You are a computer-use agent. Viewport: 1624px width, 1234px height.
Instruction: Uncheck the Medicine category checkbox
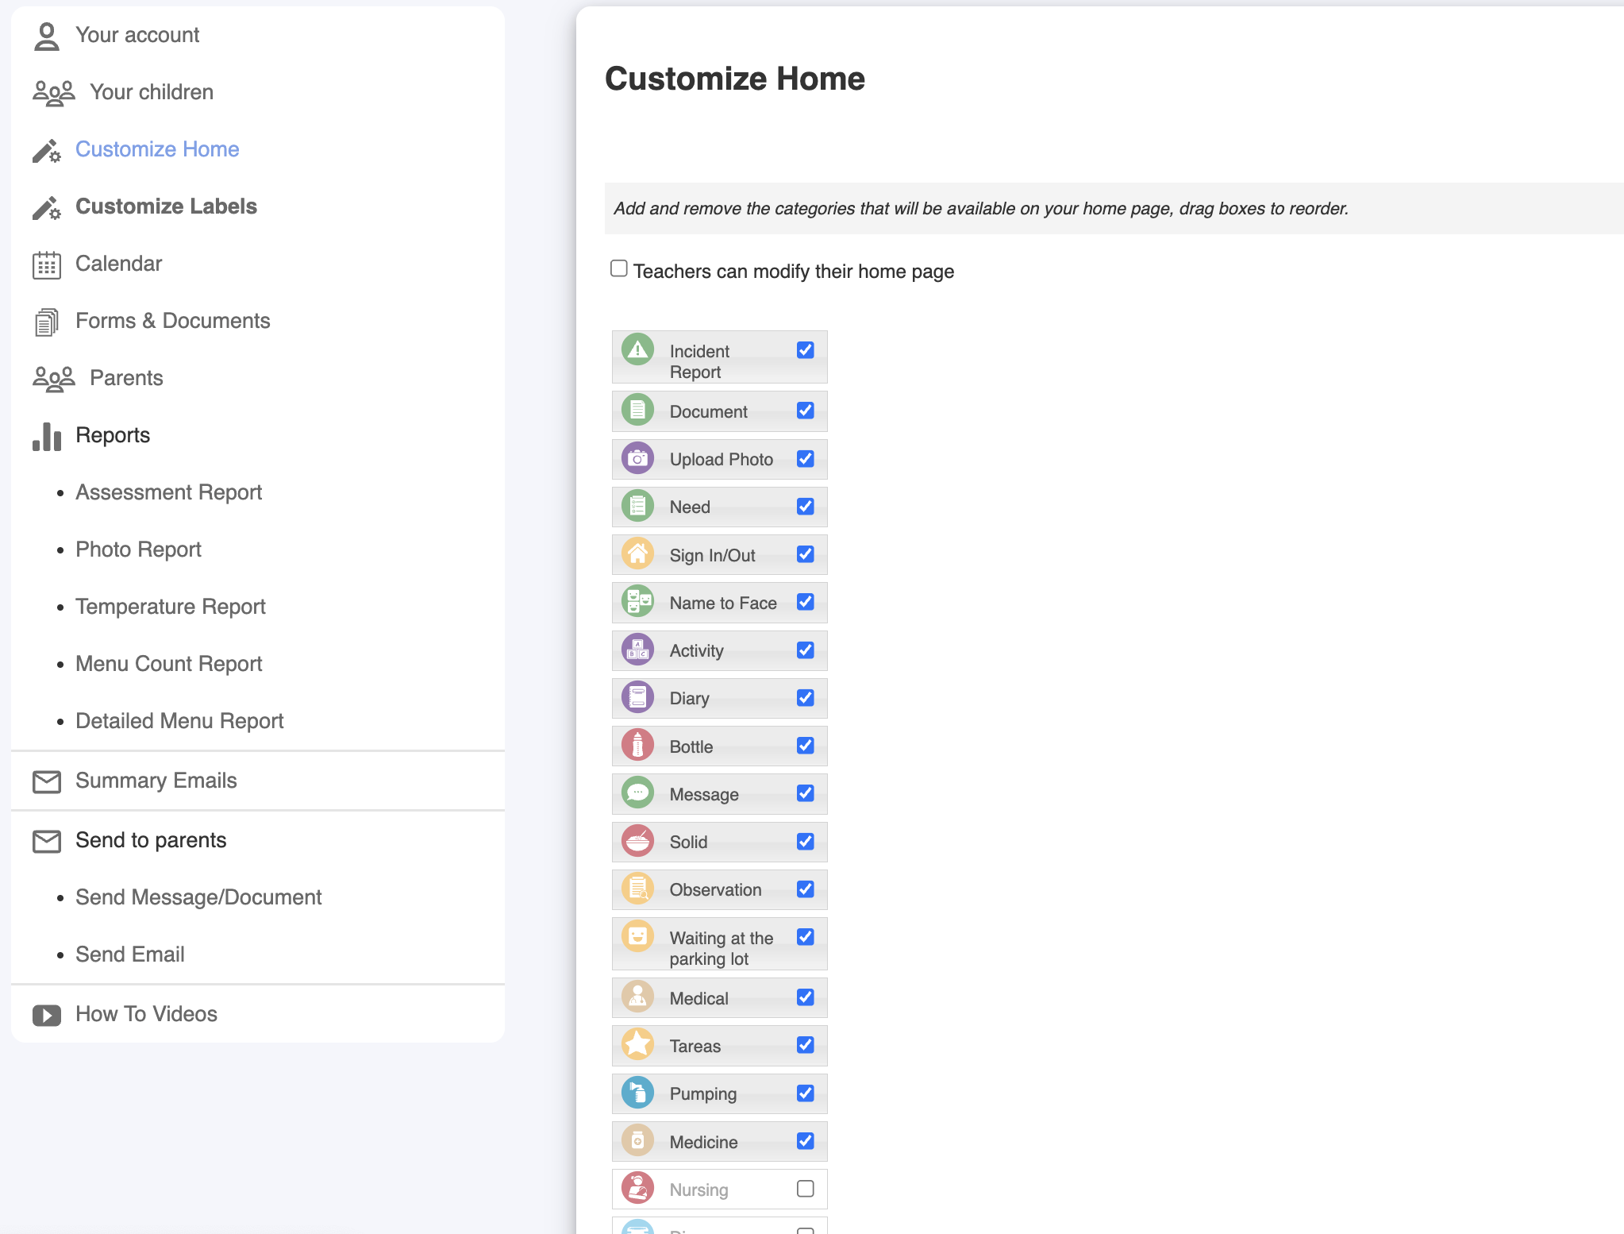point(805,1141)
